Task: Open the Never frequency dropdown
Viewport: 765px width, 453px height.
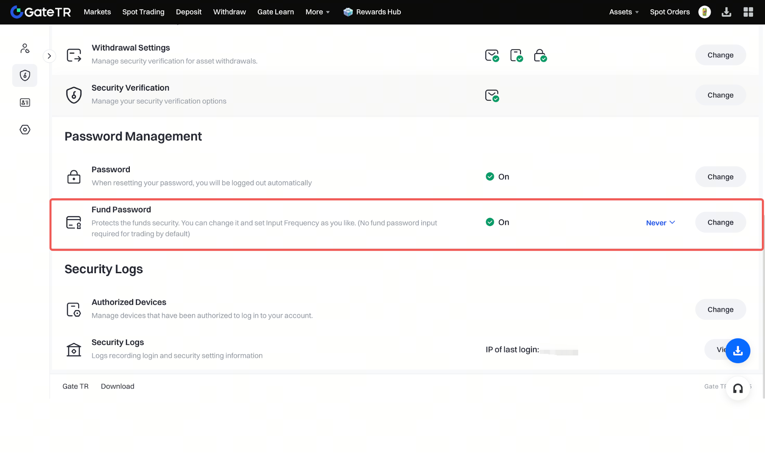Action: (x=660, y=223)
